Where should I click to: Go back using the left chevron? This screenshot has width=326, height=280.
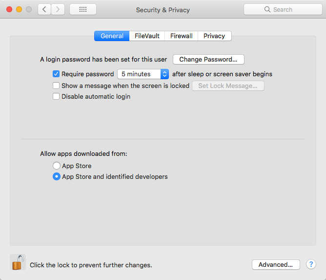point(44,9)
